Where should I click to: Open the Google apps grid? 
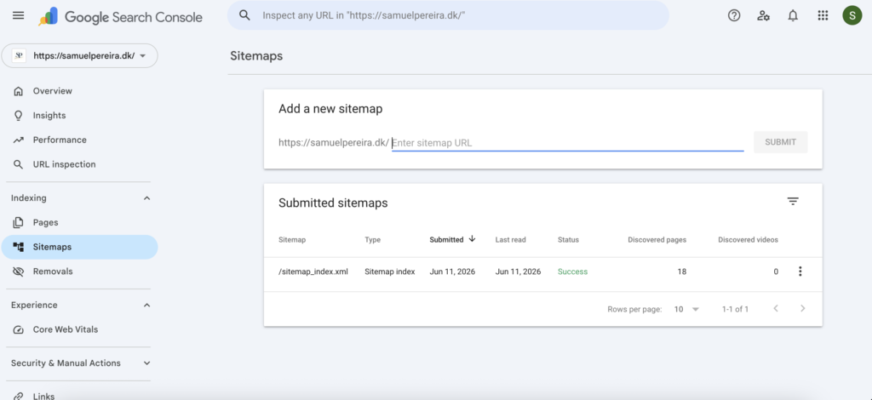pyautogui.click(x=823, y=15)
